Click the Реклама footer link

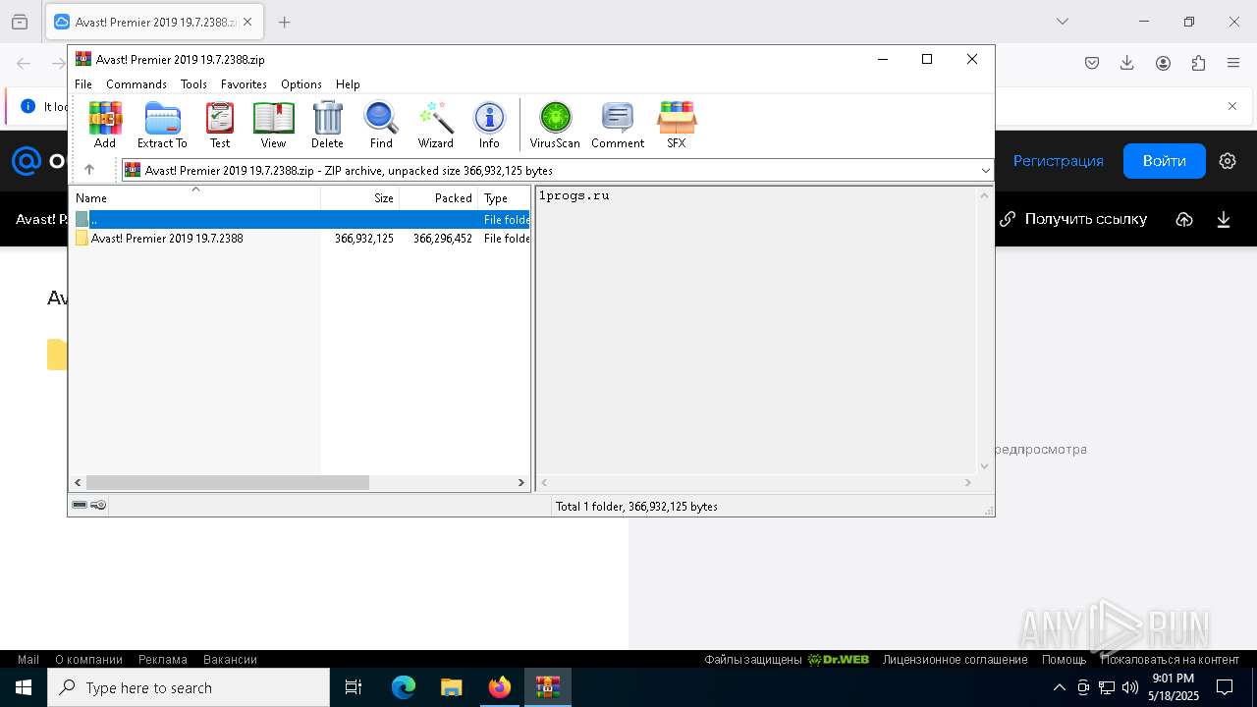pyautogui.click(x=163, y=660)
